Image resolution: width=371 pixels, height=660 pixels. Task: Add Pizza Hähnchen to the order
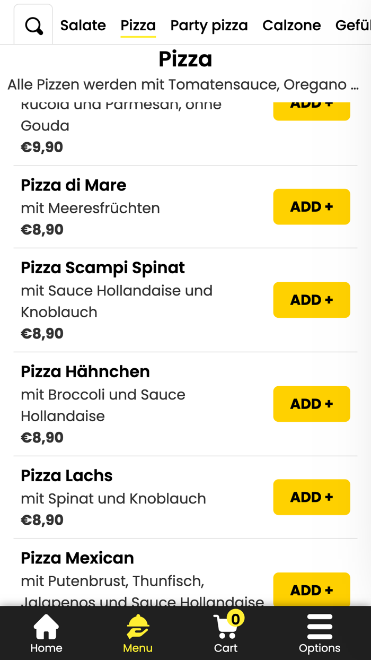pos(312,404)
